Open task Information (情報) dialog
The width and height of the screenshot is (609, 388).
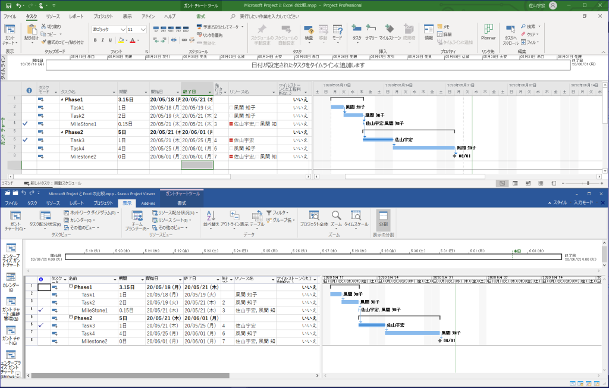(429, 33)
